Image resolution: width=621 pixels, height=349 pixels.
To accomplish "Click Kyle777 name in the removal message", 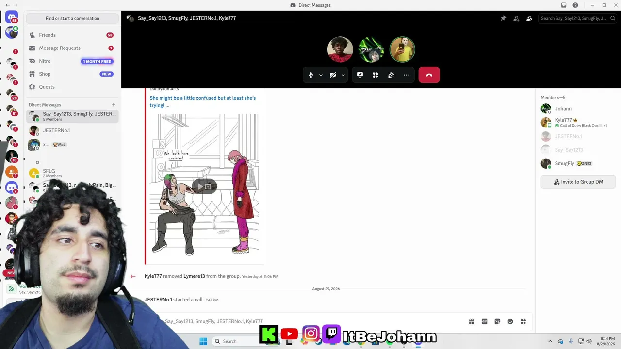I will pos(153,276).
